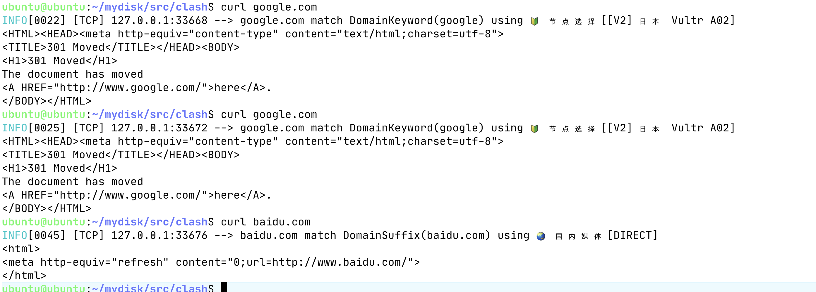
Task: Click the first "<H1>301 Moved</H1>" line
Action: (59, 61)
